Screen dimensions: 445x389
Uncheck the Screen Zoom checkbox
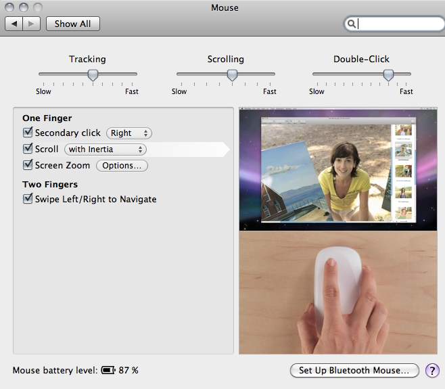point(28,165)
